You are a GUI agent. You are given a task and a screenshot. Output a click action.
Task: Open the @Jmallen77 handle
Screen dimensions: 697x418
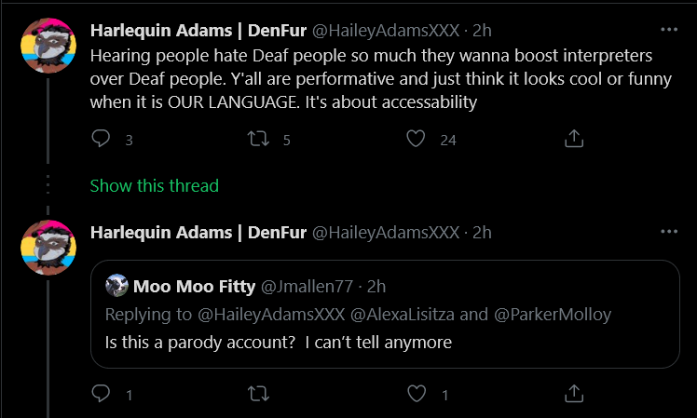click(x=307, y=287)
